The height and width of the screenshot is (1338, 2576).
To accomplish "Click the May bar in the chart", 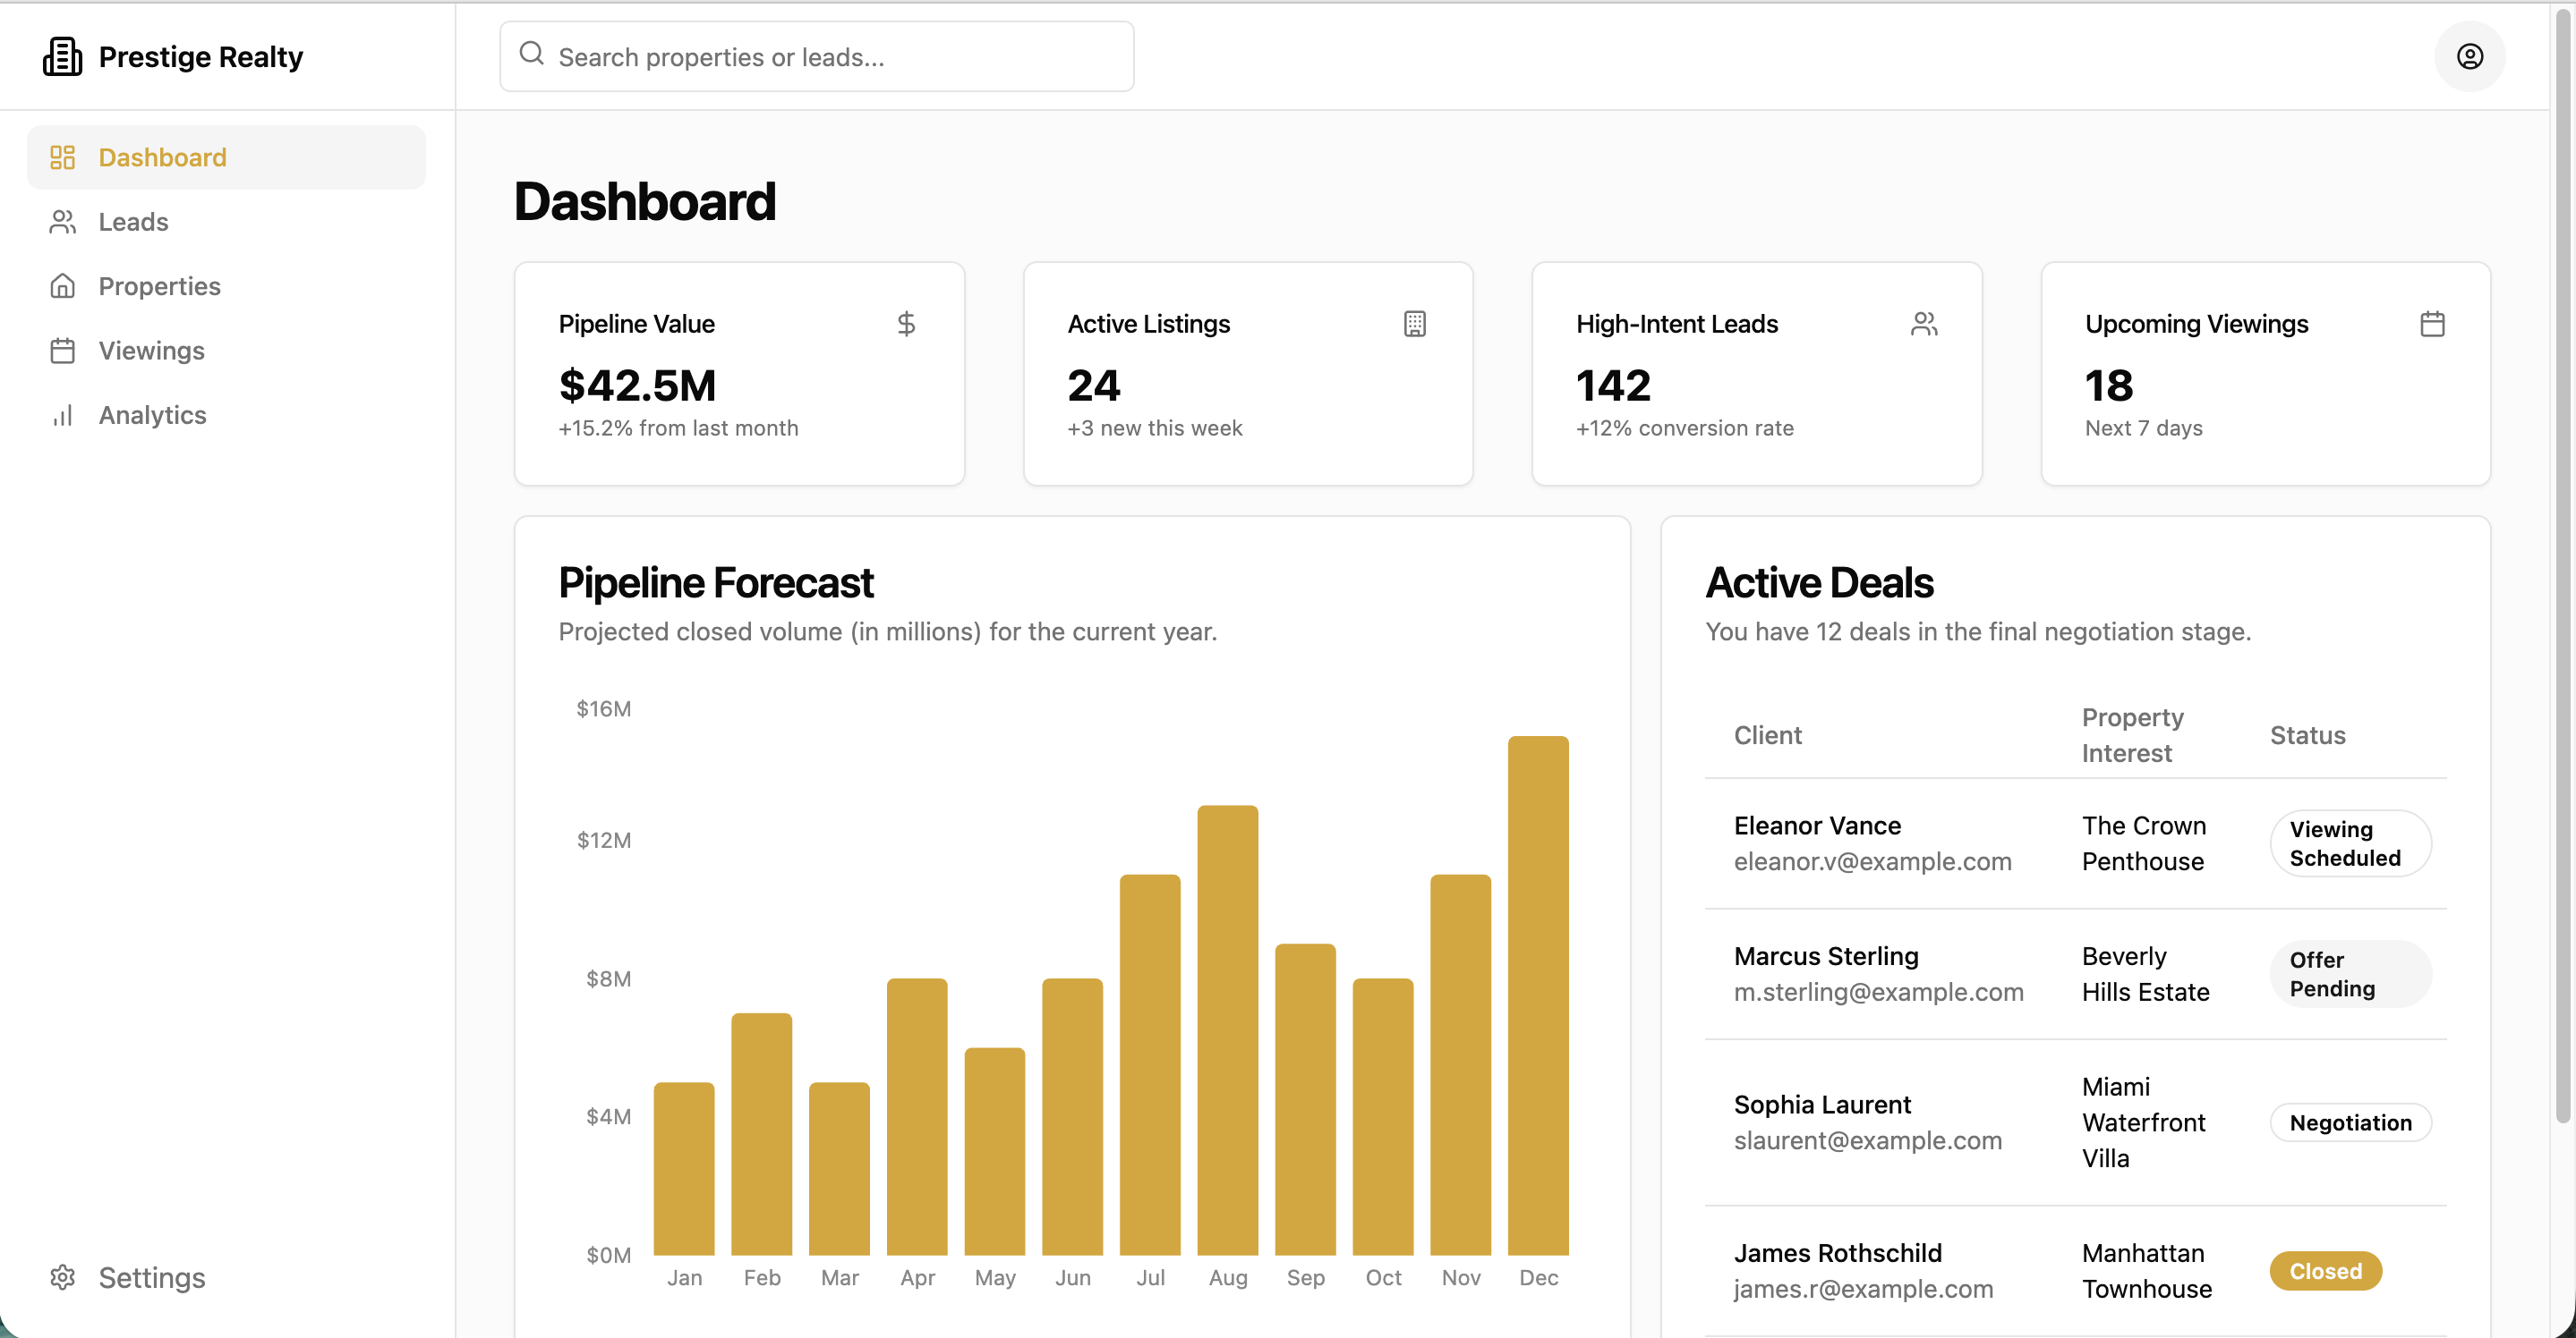I will click(x=994, y=1151).
